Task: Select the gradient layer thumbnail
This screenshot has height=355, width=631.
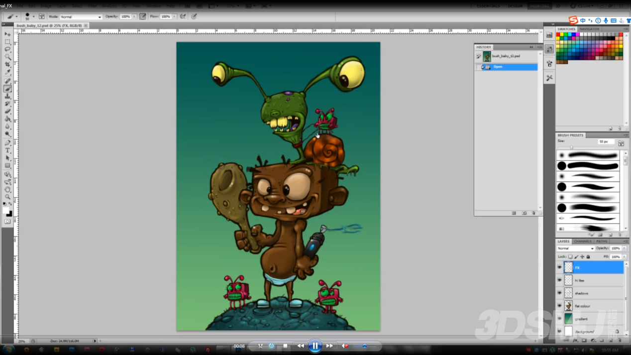Action: (568, 319)
